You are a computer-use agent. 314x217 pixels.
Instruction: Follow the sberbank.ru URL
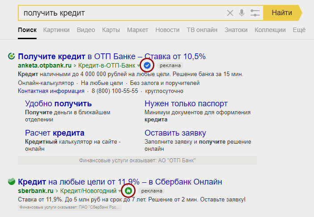36,191
